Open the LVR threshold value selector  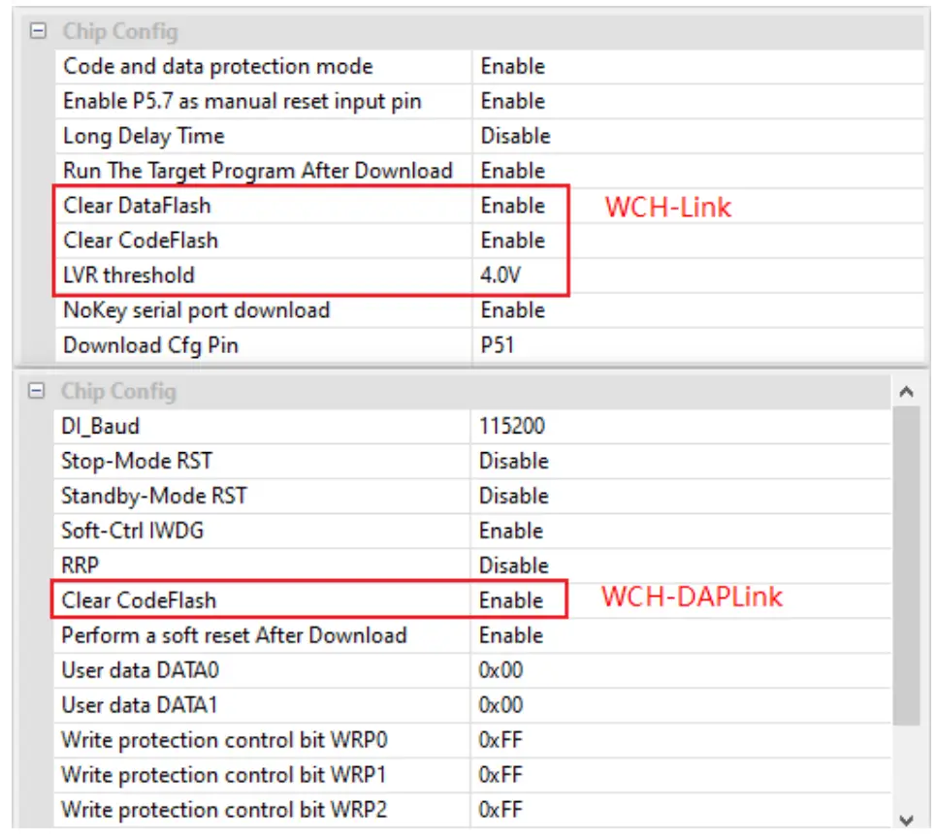click(524, 275)
